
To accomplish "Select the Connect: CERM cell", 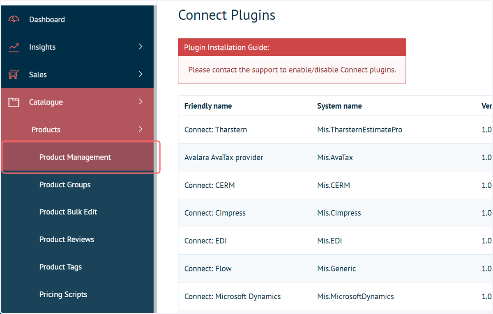I will tap(210, 185).
